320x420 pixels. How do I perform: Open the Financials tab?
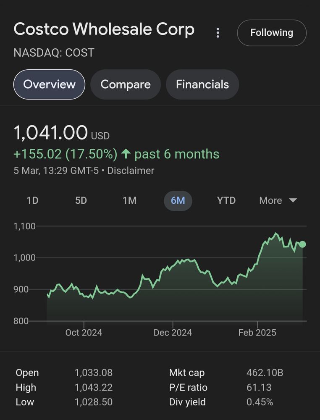202,84
